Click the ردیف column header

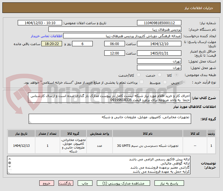[211, 134]
